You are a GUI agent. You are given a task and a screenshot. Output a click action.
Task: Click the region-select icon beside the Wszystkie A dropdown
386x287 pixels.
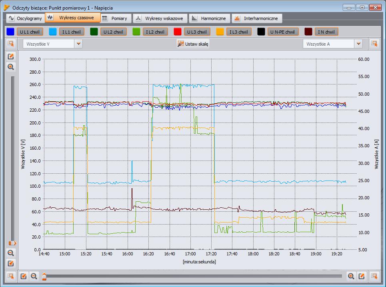(x=374, y=44)
